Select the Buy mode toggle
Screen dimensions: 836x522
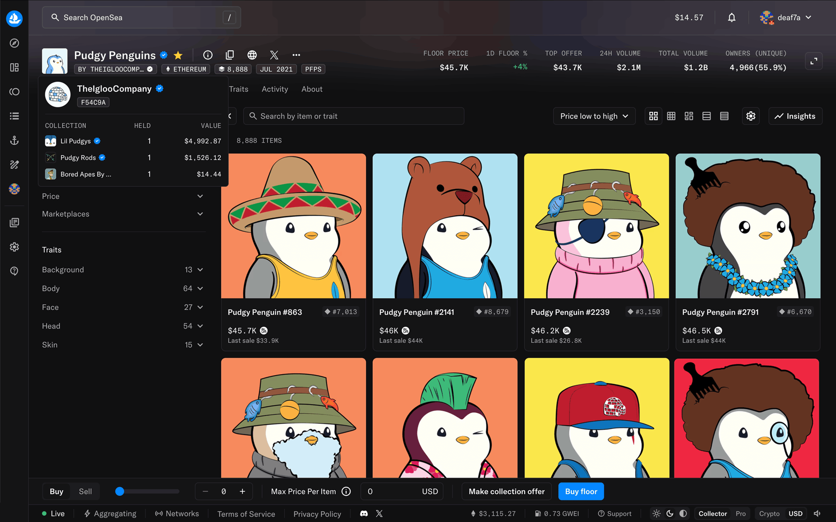(x=57, y=492)
